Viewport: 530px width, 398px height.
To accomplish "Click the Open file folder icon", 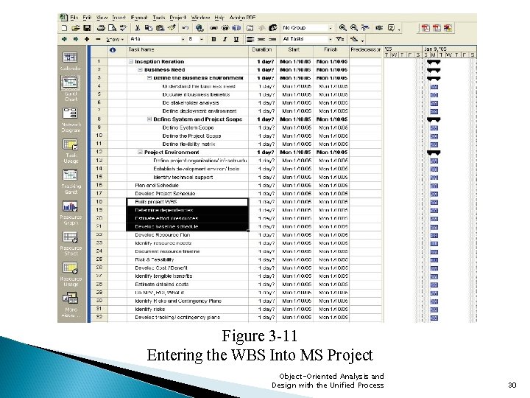I will (76, 28).
